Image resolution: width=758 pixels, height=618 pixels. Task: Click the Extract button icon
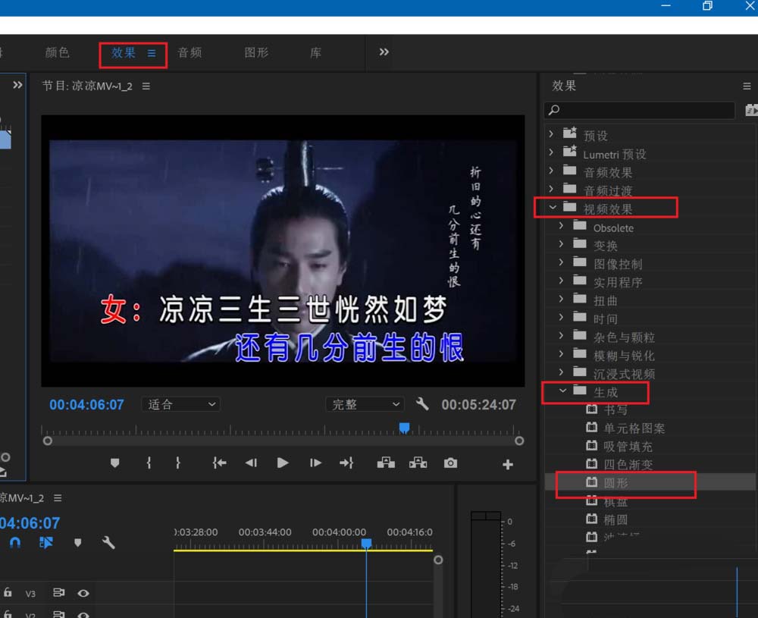pyautogui.click(x=418, y=463)
